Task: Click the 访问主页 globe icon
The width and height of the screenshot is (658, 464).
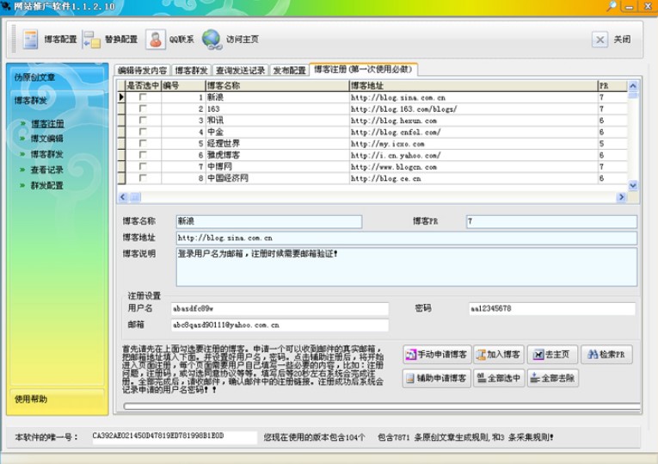Action: click(x=212, y=40)
